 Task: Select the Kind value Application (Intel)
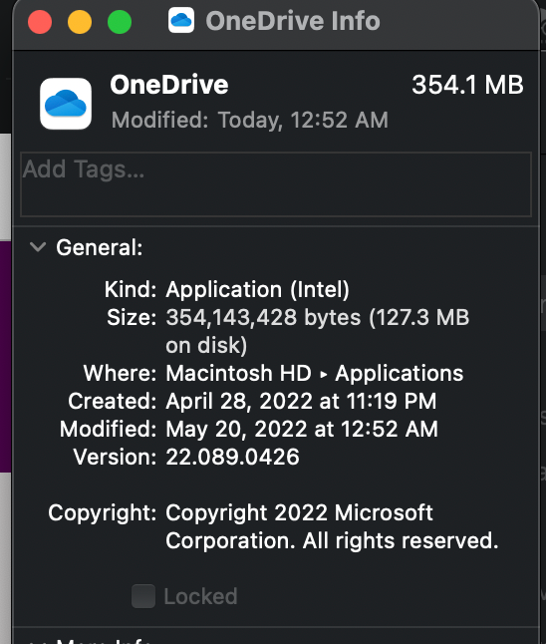click(x=257, y=289)
